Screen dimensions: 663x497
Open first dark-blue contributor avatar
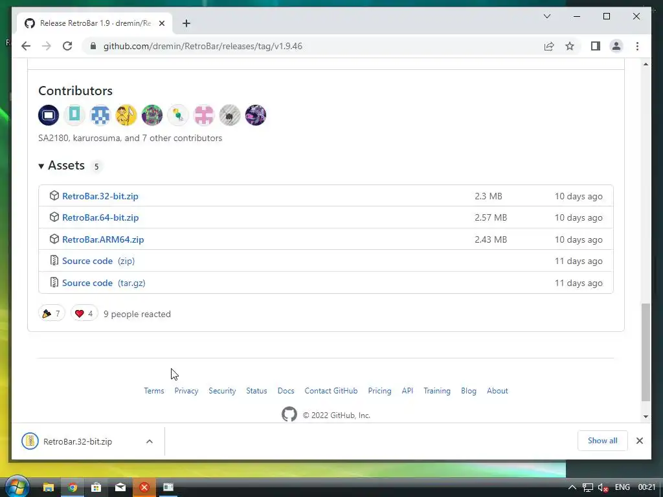coord(49,115)
